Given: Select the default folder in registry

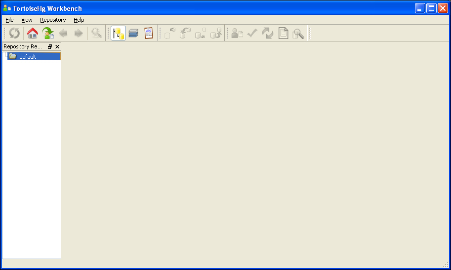Looking at the screenshot, I should [34, 56].
